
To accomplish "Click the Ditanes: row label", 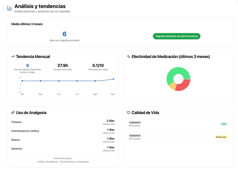I will point(15,140).
